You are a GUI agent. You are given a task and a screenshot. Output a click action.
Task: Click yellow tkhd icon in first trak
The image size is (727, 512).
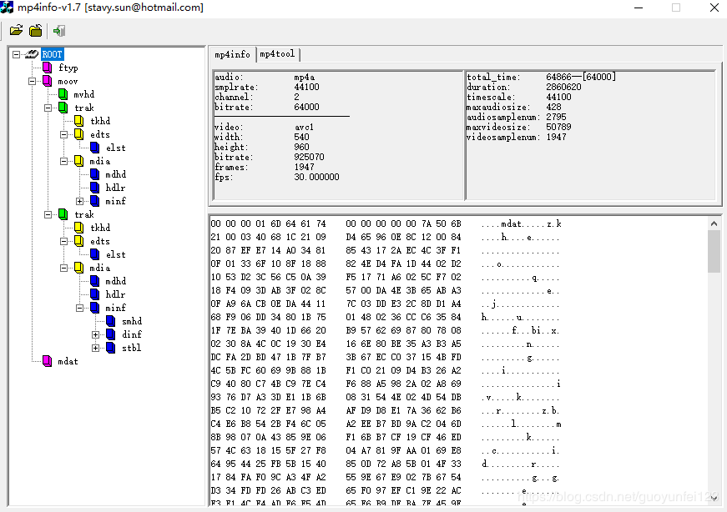coord(78,121)
